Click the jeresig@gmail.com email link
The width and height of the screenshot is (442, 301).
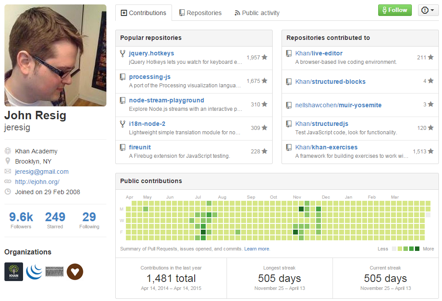coord(42,172)
